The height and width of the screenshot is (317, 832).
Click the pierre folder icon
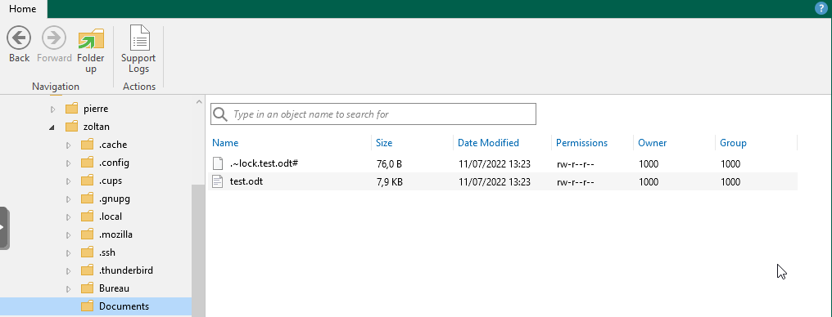point(71,109)
